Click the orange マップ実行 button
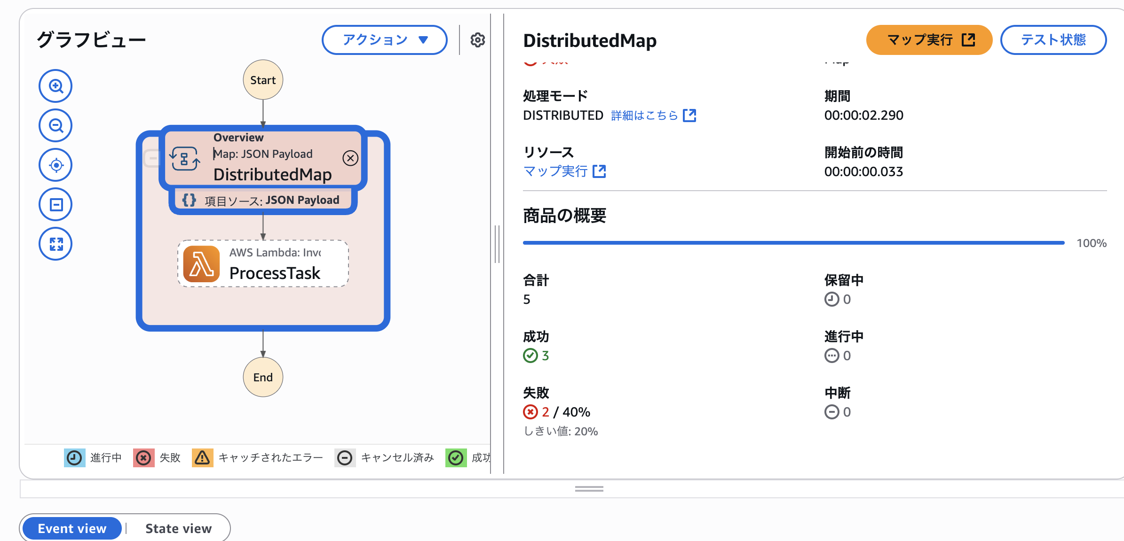Screen dimensions: 1124x541 [929, 40]
